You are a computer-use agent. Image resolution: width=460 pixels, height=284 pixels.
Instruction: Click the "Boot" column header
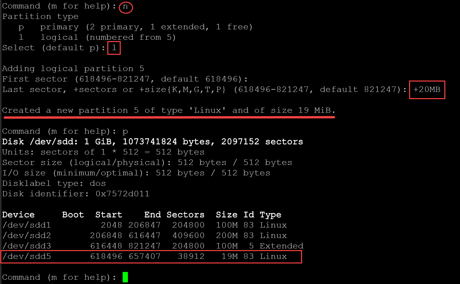[73, 215]
